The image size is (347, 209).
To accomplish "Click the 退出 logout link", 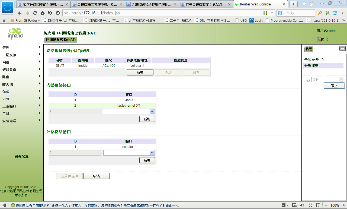I will pos(324,40).
